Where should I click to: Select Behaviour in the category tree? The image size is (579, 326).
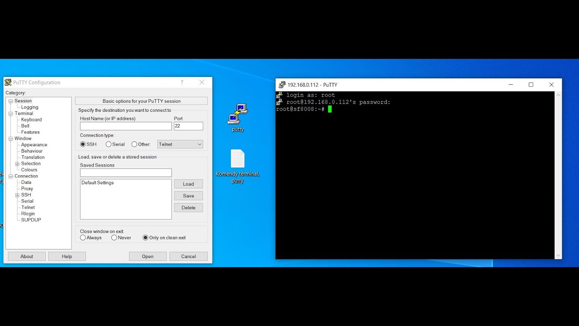coord(32,151)
